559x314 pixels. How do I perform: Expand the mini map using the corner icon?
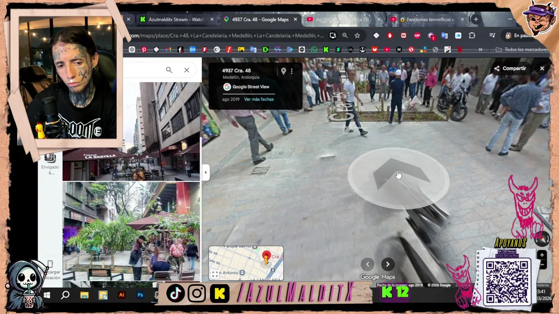215,274
